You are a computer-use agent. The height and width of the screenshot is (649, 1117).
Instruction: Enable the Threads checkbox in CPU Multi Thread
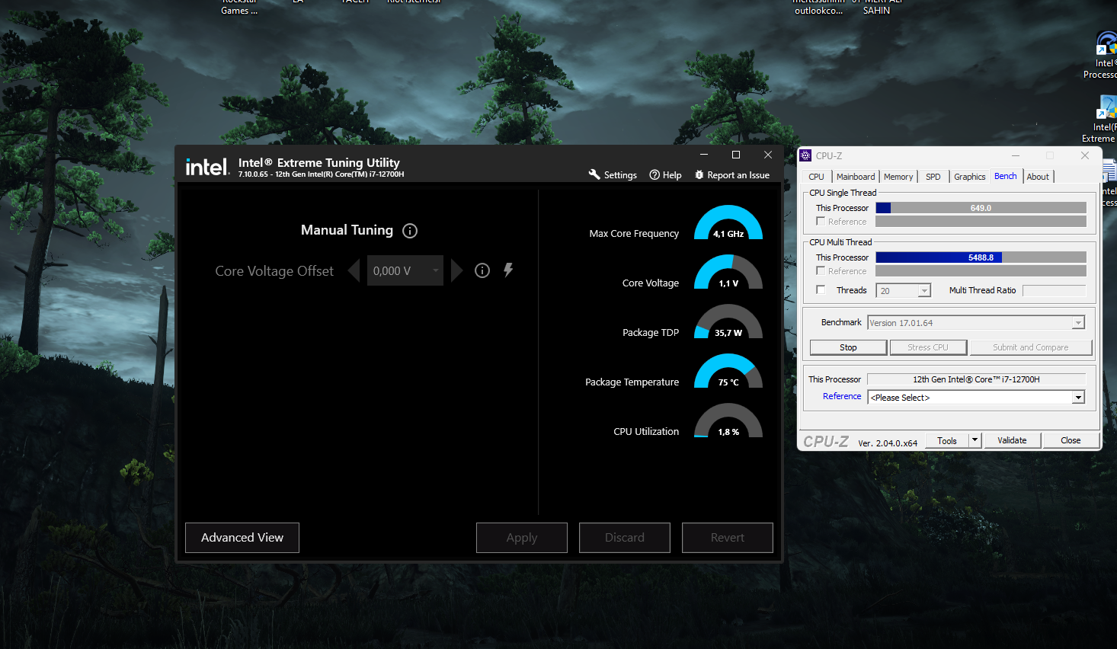point(821,289)
